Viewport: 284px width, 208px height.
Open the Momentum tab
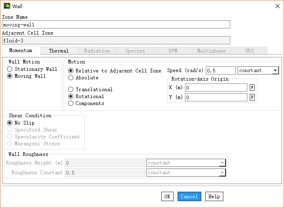(21, 51)
